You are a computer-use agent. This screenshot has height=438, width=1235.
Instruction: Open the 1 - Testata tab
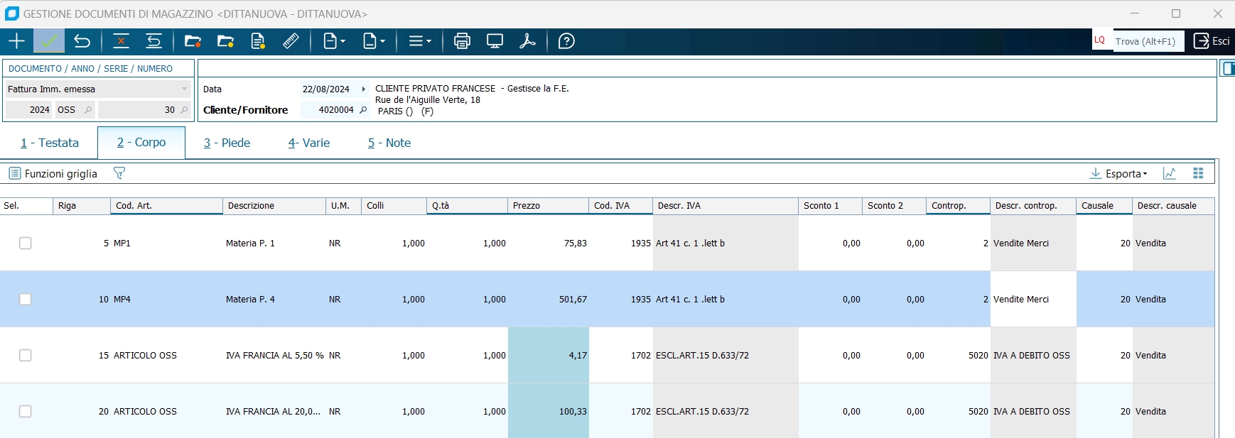(49, 143)
